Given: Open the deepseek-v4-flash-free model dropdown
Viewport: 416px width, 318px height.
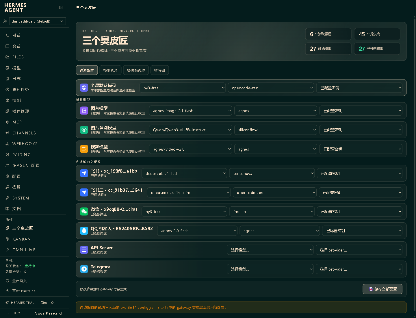Looking at the screenshot, I should click(x=189, y=193).
